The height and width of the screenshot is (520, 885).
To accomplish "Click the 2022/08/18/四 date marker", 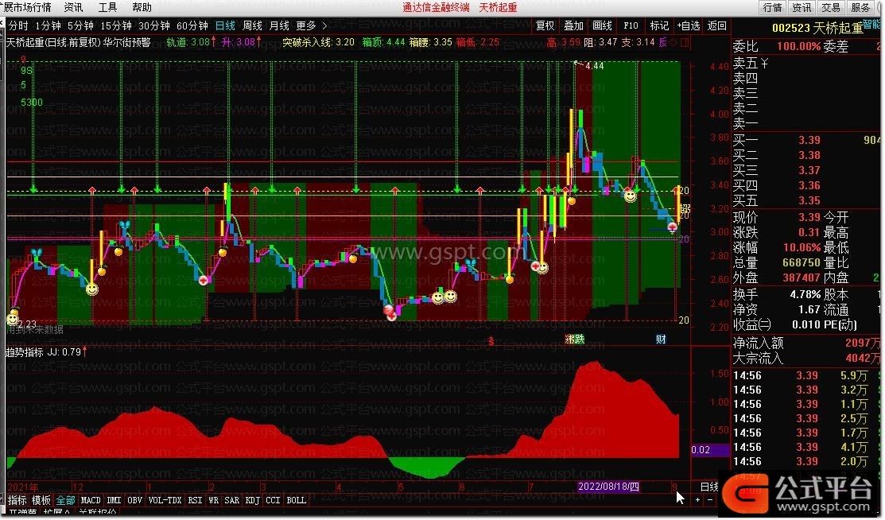I will pos(608,487).
